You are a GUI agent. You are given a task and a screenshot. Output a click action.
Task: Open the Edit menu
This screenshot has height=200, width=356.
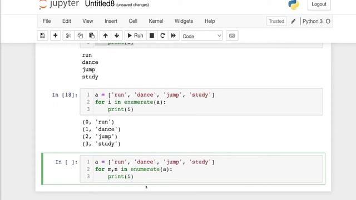point(67,21)
